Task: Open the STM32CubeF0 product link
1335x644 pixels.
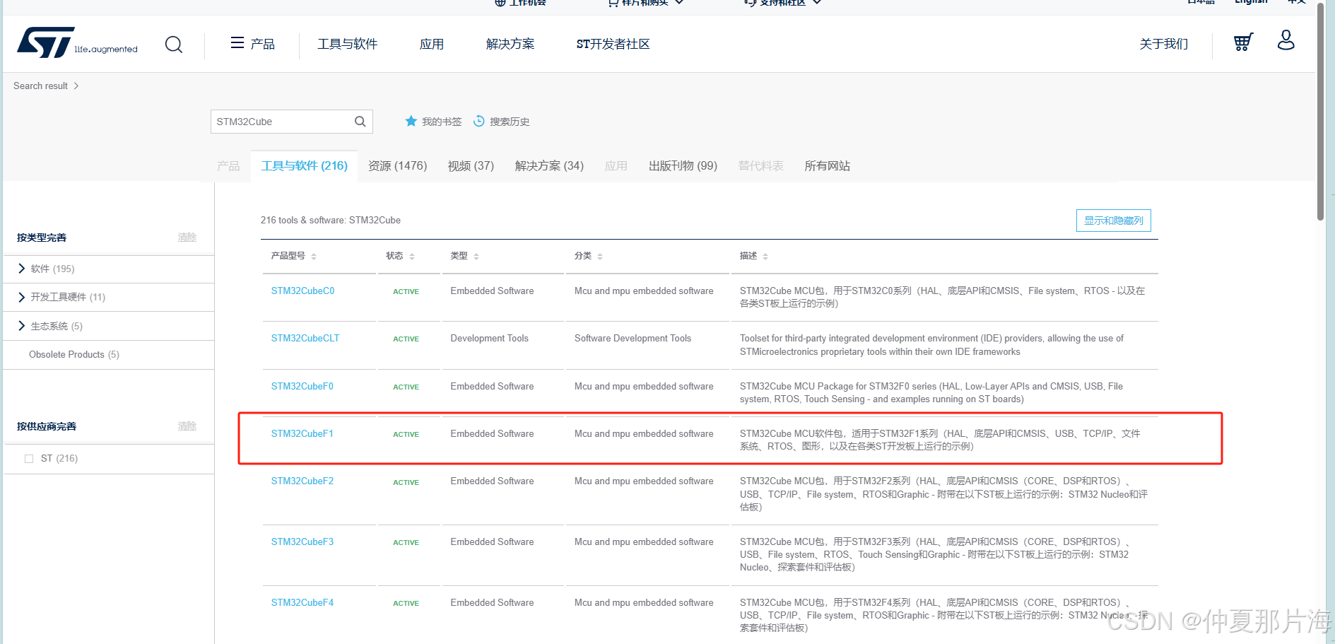Action: (x=302, y=387)
